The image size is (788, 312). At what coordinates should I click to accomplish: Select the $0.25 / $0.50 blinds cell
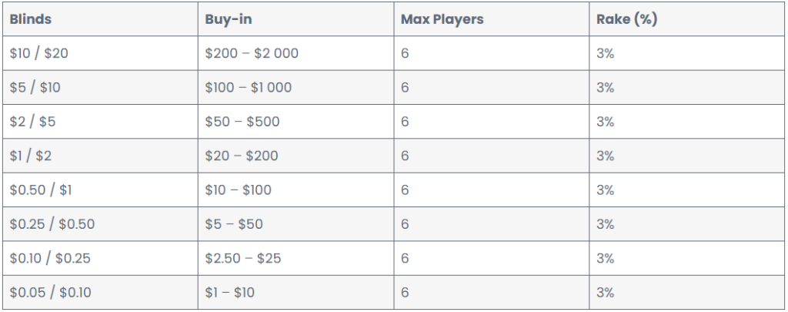100,224
